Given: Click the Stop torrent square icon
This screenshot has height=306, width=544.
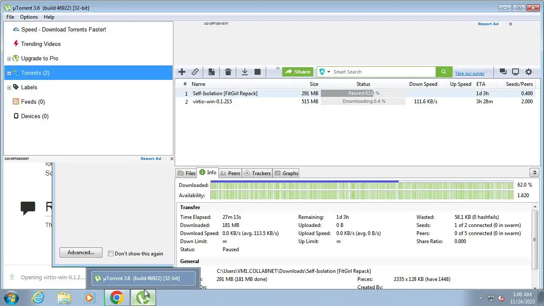Looking at the screenshot, I should click(x=258, y=72).
